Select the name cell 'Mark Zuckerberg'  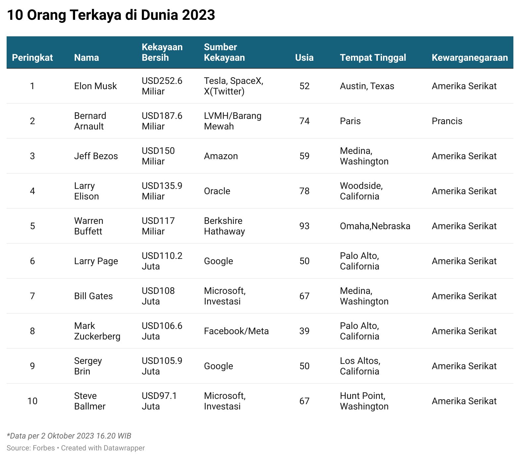tap(97, 331)
